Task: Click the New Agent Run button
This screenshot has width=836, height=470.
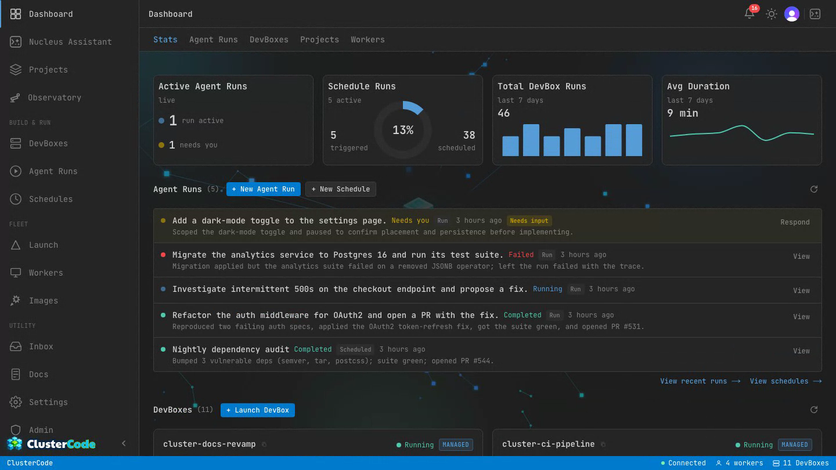Action: [264, 189]
